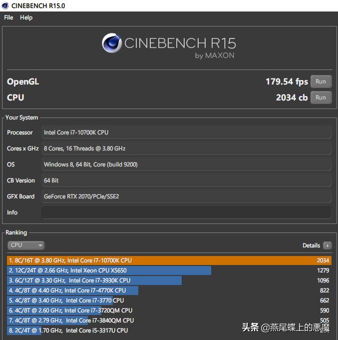Select ranking row 5 i7-3770 CPU

pos(169,300)
